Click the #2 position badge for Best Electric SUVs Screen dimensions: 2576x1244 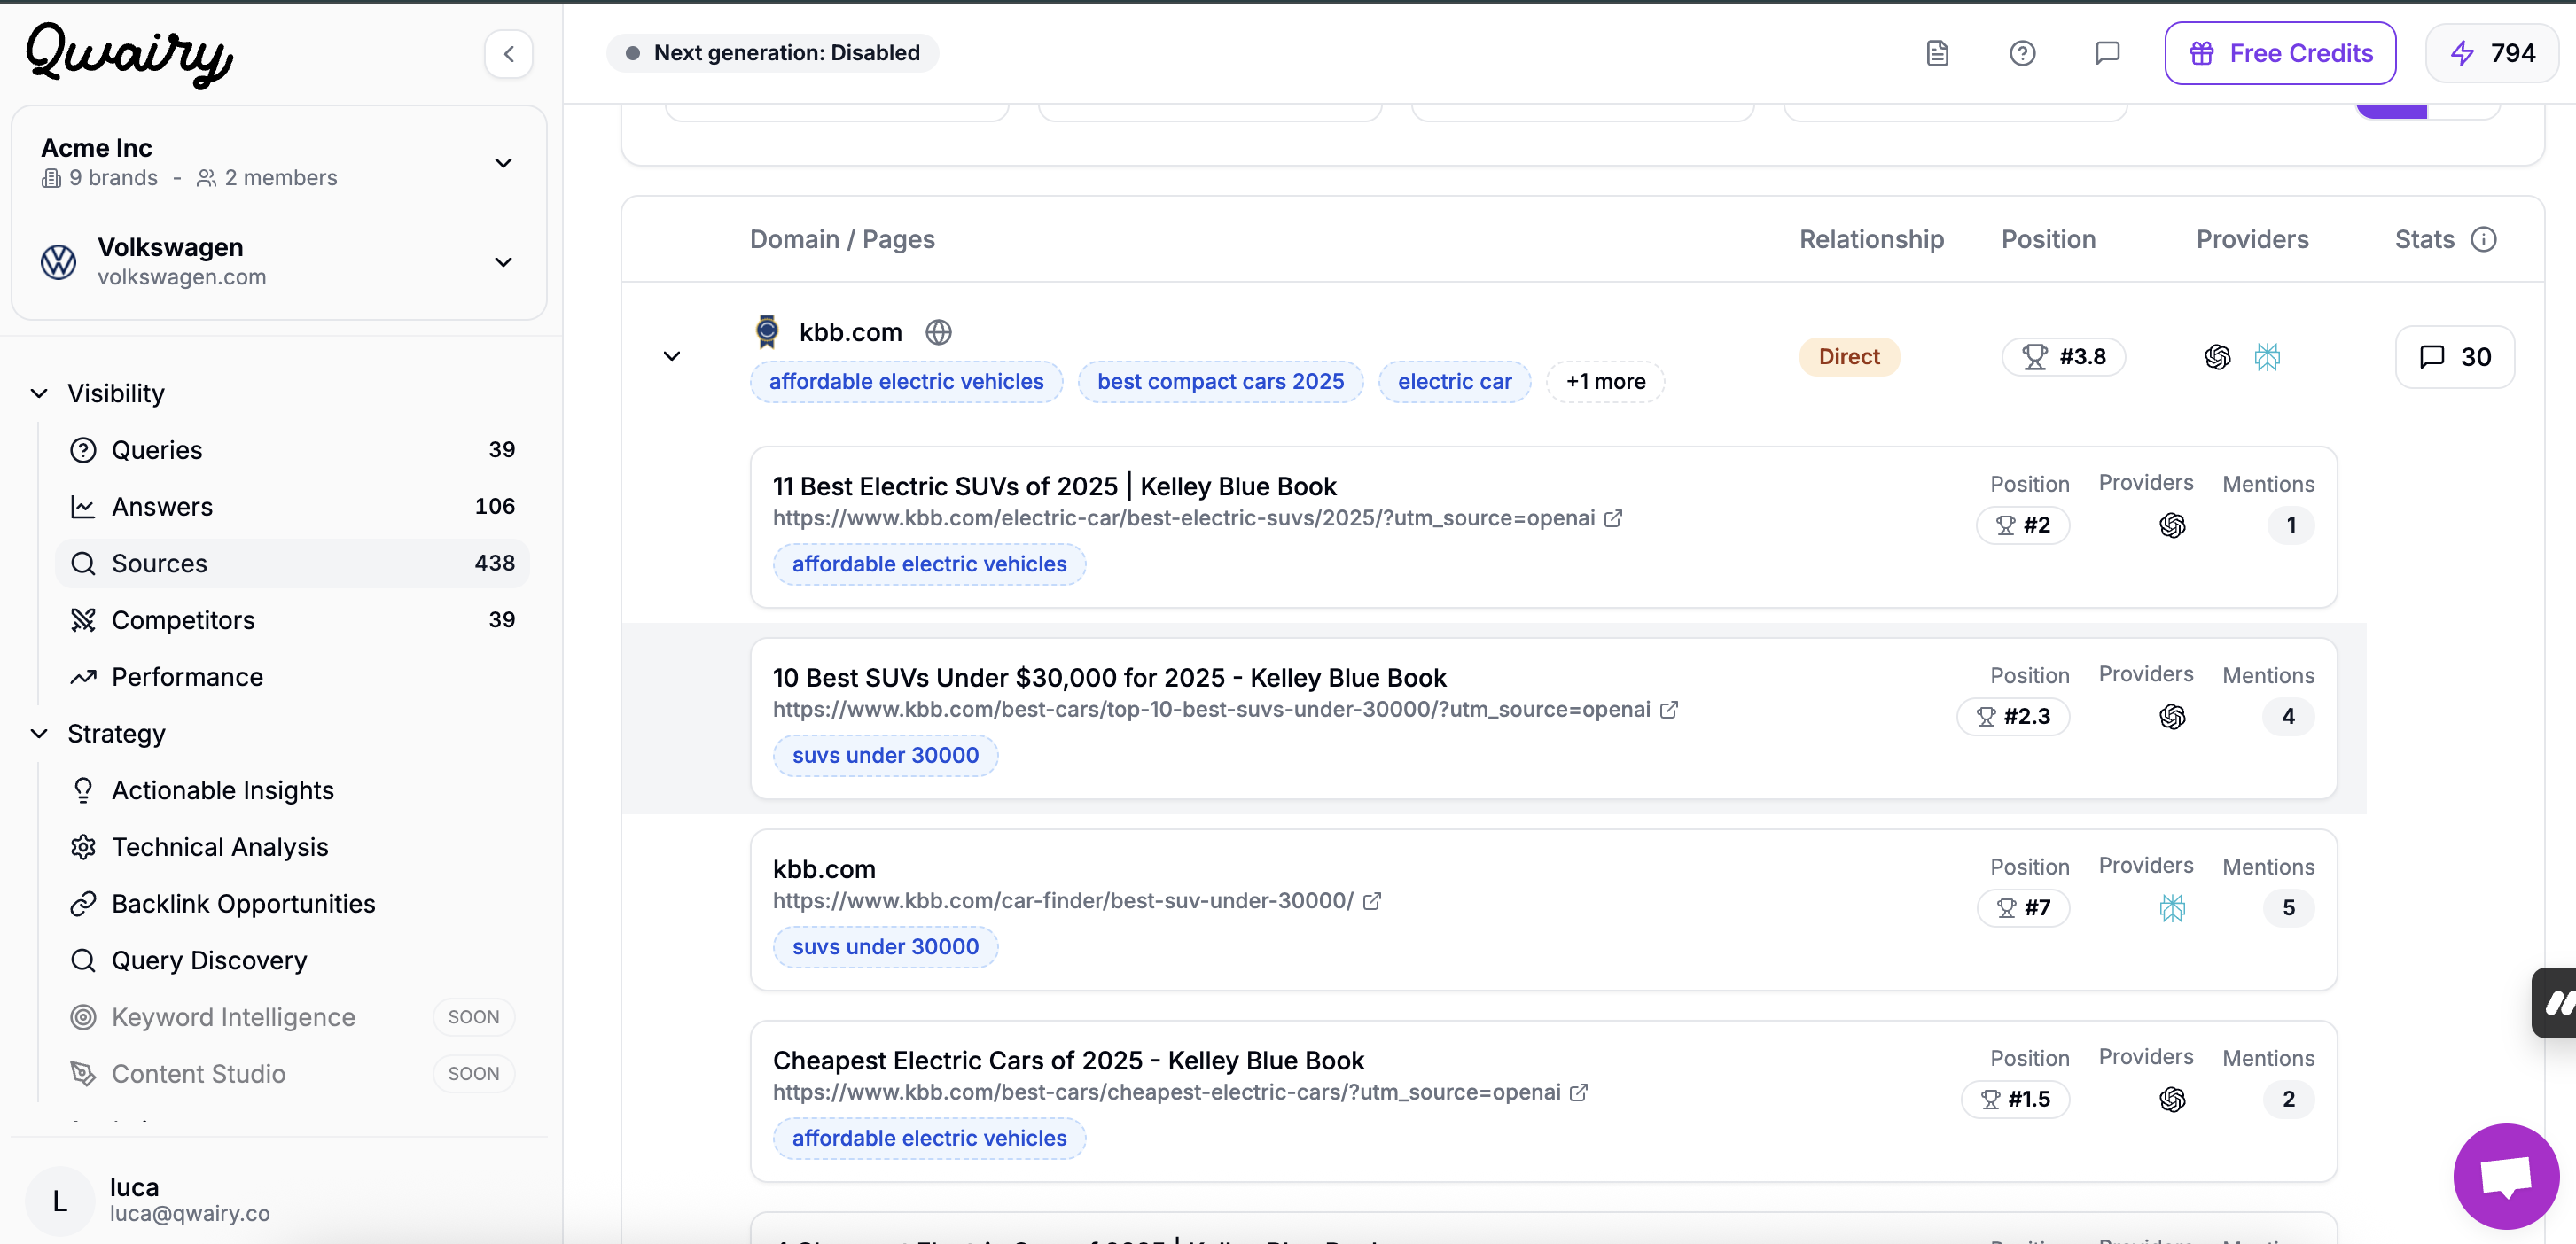click(x=2023, y=525)
